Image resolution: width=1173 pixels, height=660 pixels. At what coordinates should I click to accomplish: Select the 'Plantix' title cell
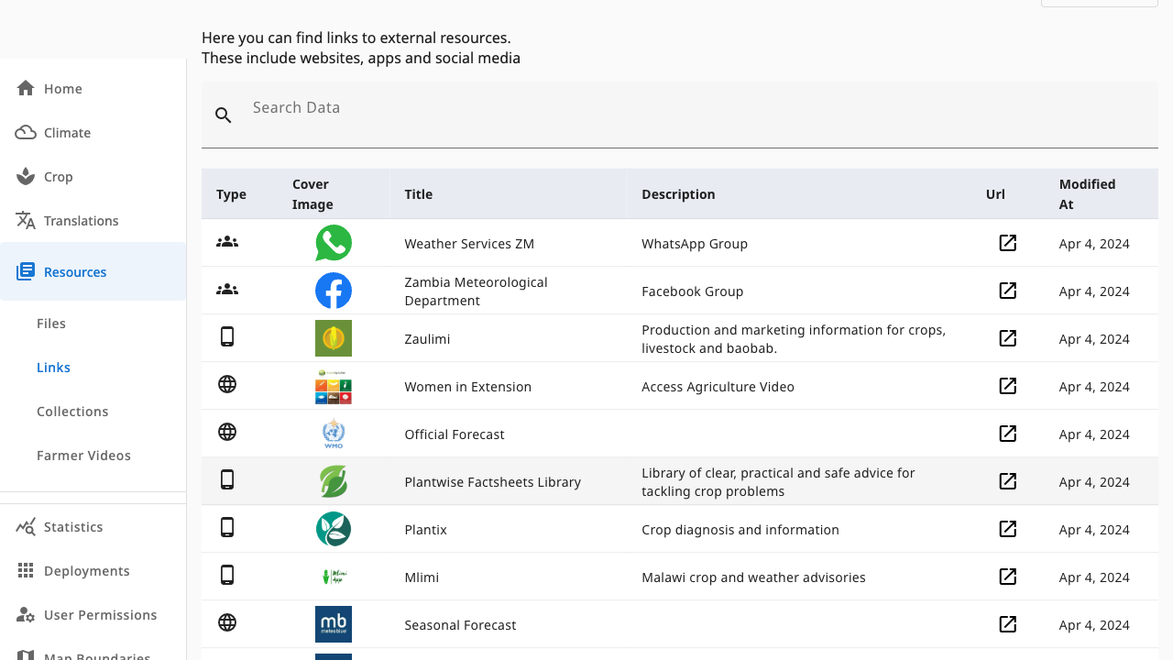coord(425,530)
